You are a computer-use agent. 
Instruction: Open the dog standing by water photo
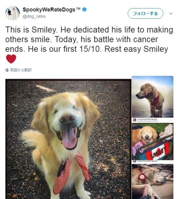pos(153,97)
